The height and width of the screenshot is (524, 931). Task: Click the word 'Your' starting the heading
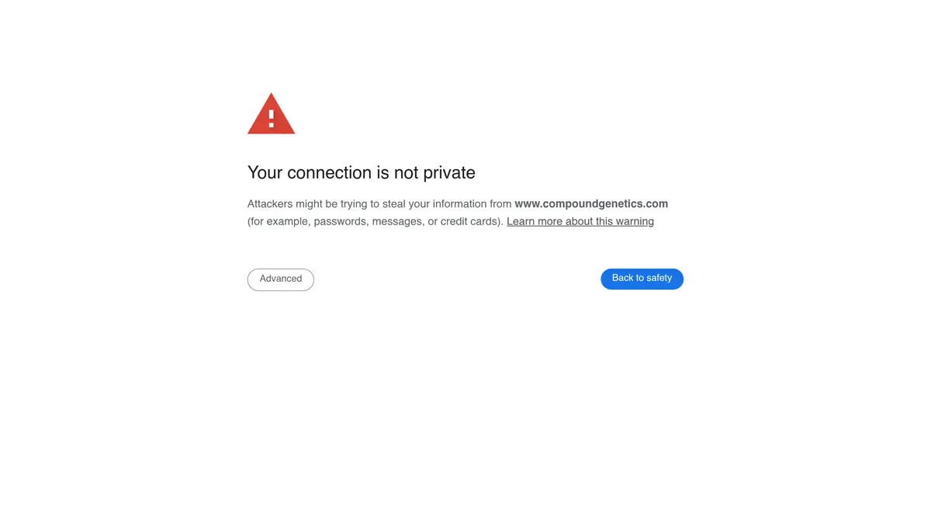pyautogui.click(x=265, y=173)
